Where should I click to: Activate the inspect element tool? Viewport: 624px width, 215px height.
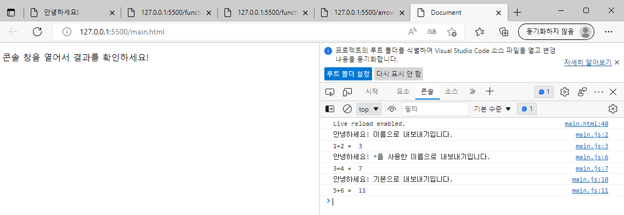click(330, 92)
